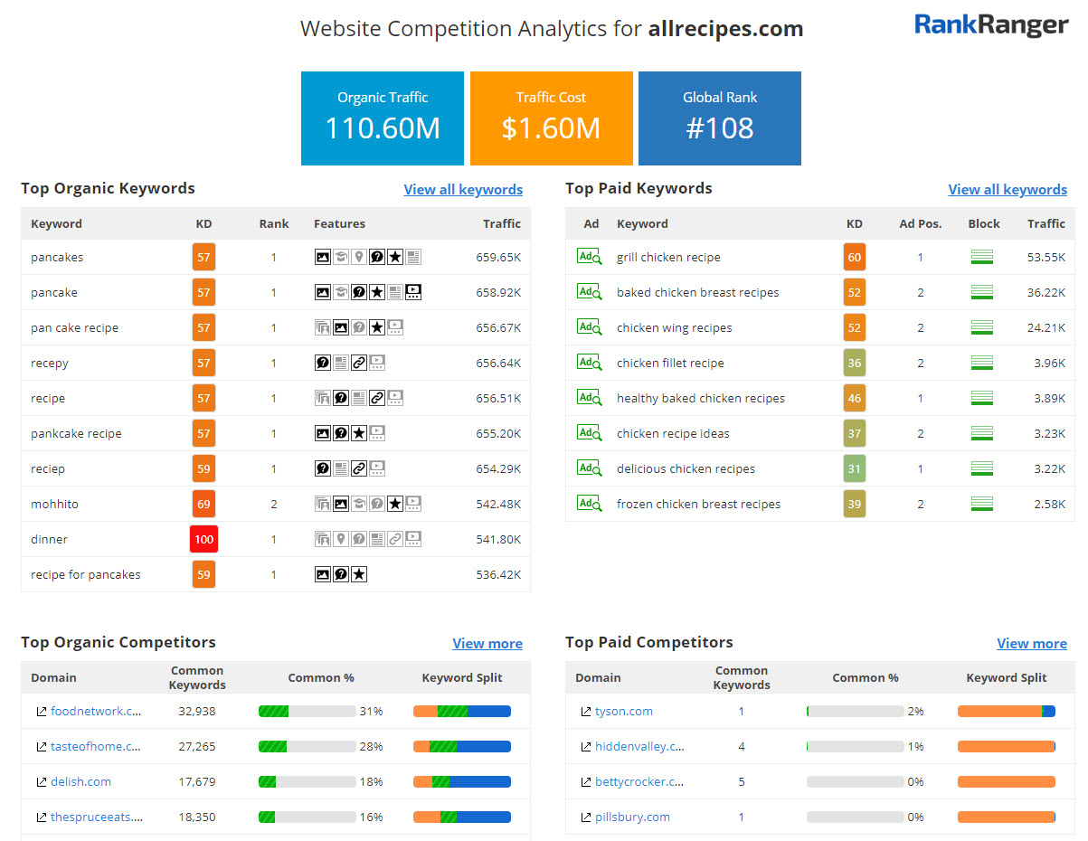Click the Ad icon for frozen chicken breast recipes
The width and height of the screenshot is (1088, 841).
pyautogui.click(x=589, y=504)
